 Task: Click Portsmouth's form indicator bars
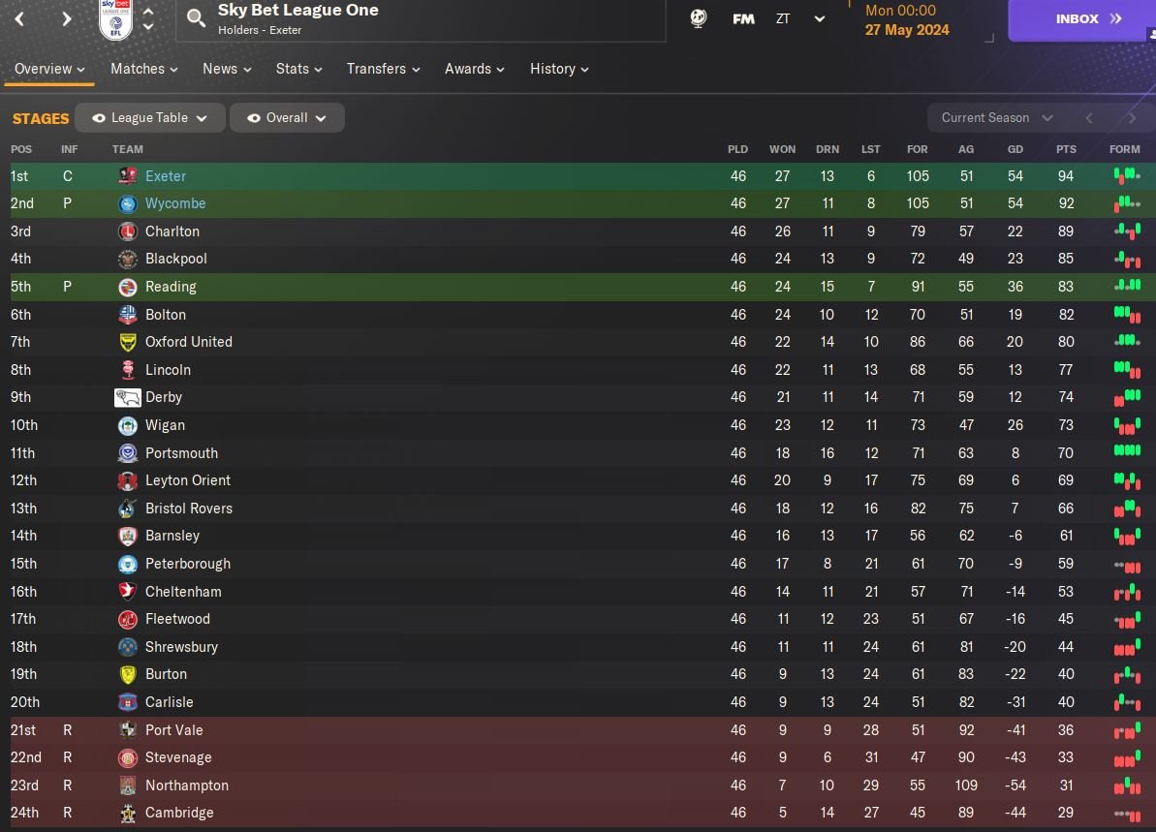(1126, 452)
